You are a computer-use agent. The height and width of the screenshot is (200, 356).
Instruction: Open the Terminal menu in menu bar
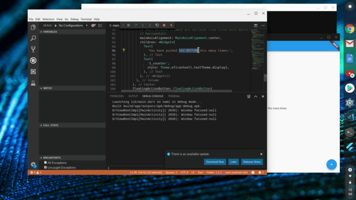coord(86,19)
